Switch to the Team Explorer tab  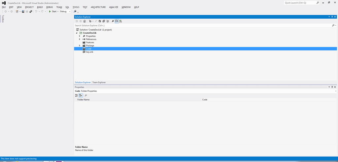pos(99,82)
